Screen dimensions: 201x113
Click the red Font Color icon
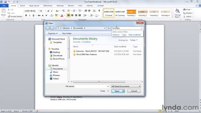point(62,15)
